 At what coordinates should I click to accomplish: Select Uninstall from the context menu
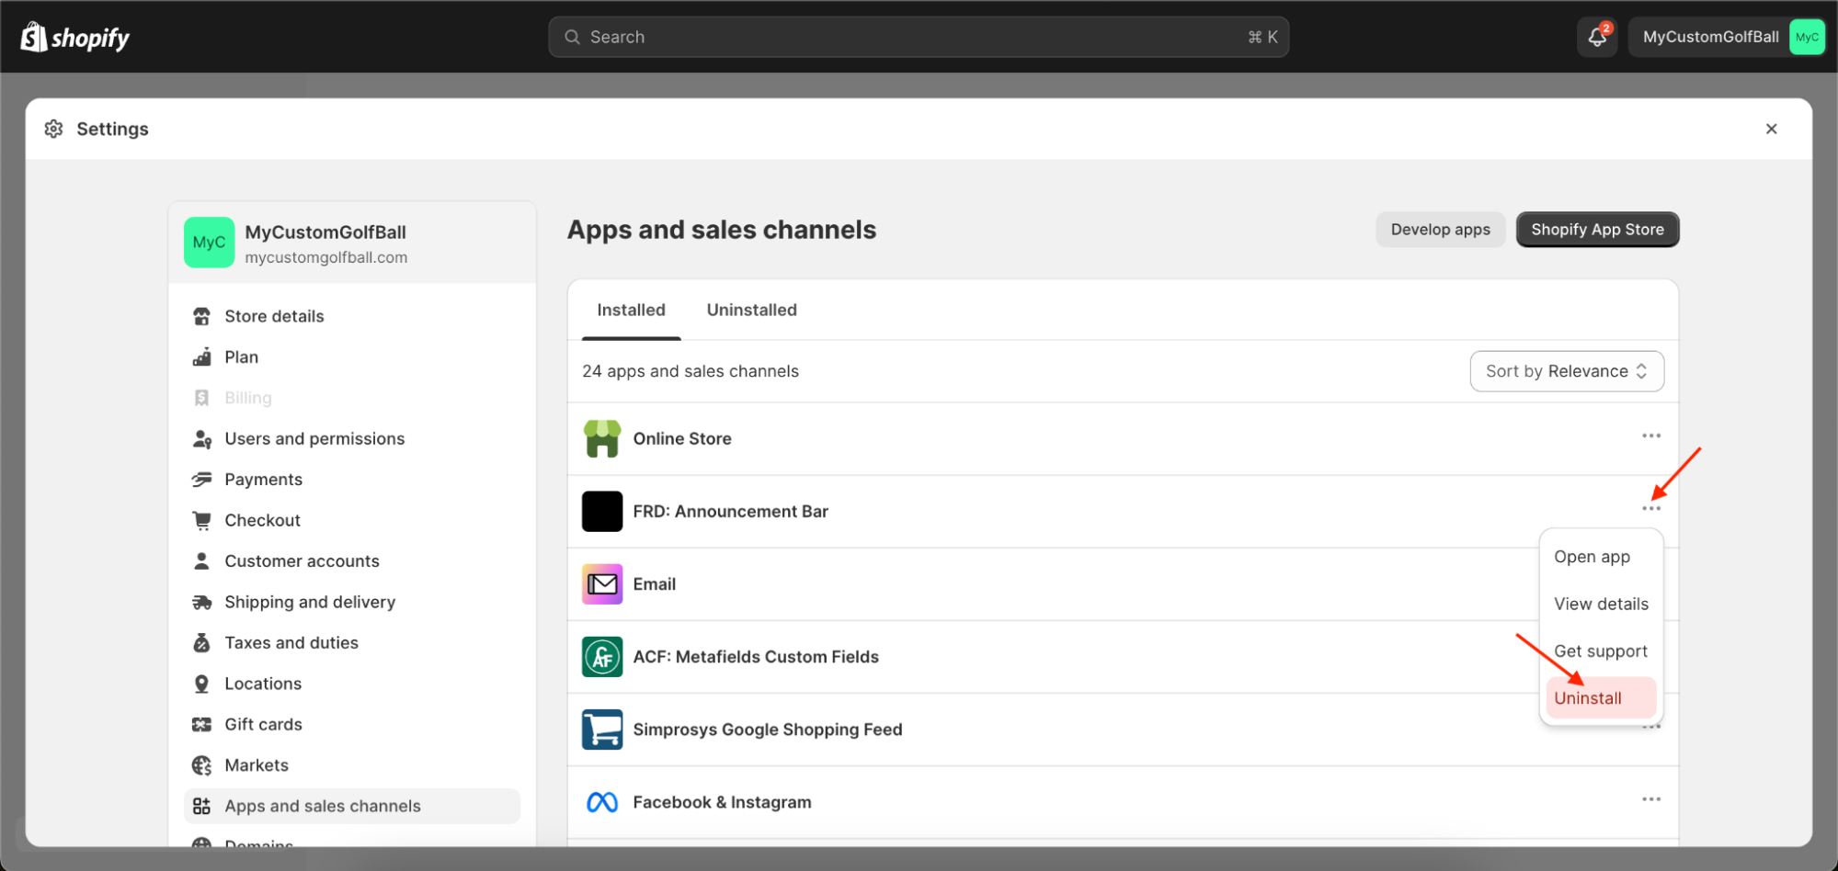click(1588, 698)
